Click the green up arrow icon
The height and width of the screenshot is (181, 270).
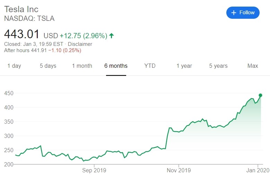pos(111,35)
